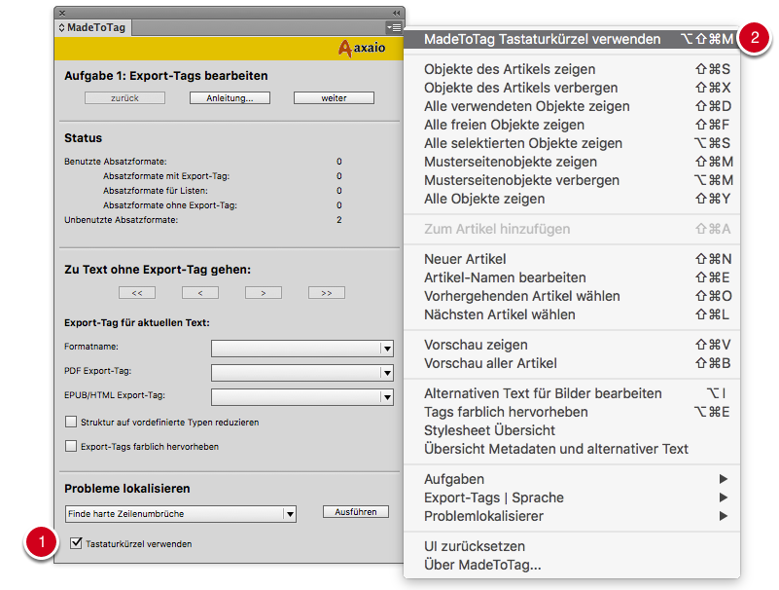Click the Absatzformate für Listen label
Screen dimensions: 779x590
point(156,191)
